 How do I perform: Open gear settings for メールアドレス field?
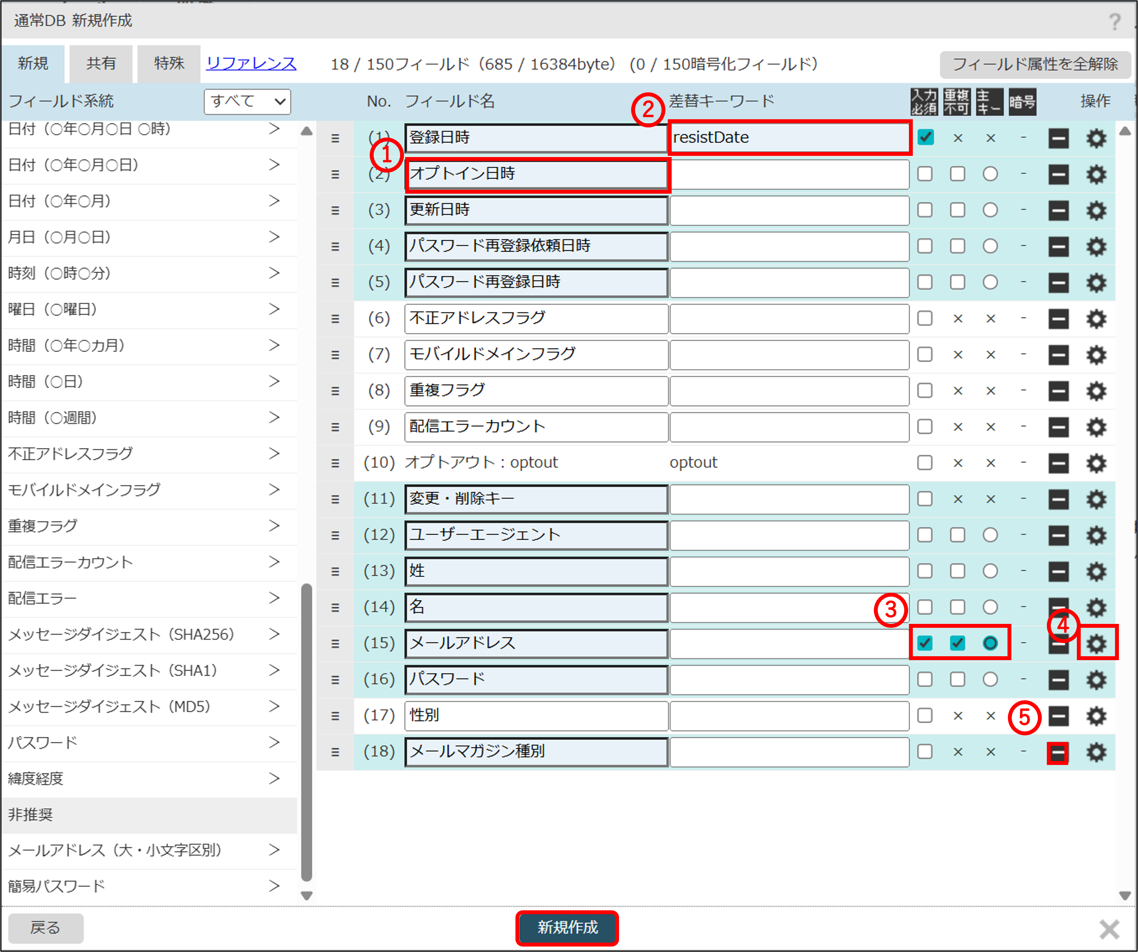point(1096,643)
